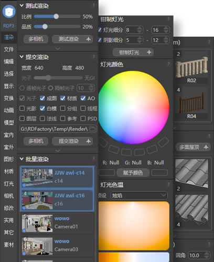The image size is (214, 262).
Task: Open the 烛焰 color temperature preset dropdown
Action: 139,195
